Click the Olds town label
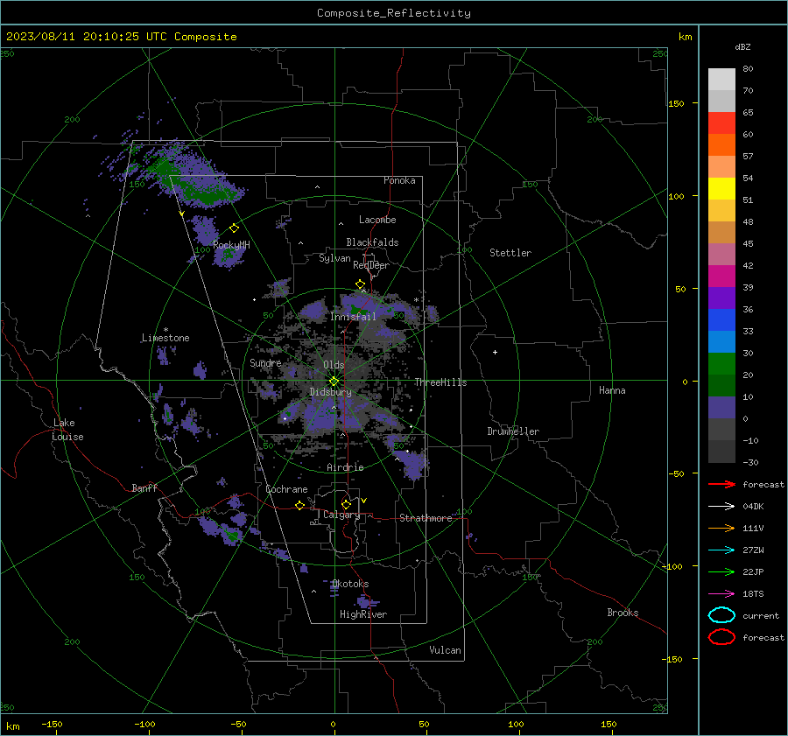This screenshot has width=788, height=736. [334, 365]
